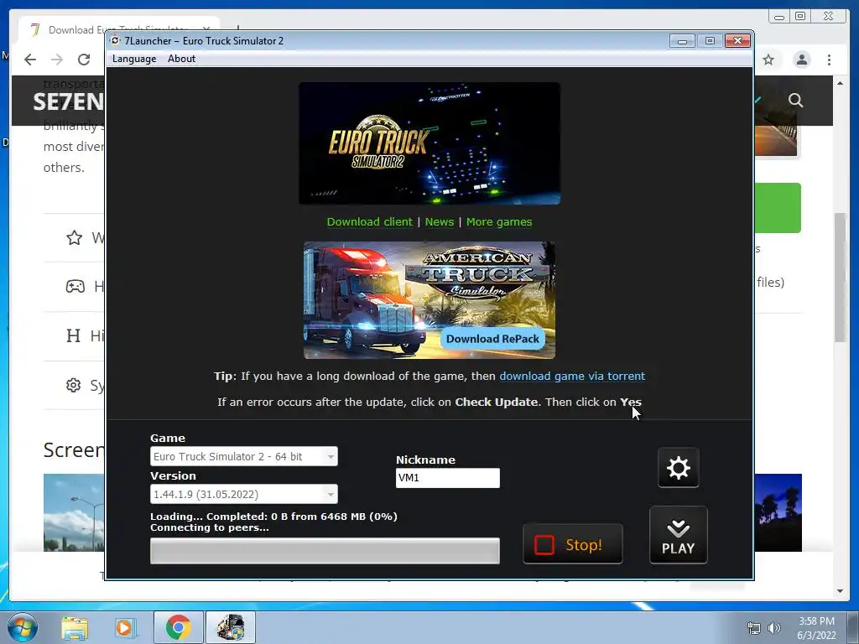The image size is (859, 644).
Task: Open the Language menu
Action: (134, 59)
